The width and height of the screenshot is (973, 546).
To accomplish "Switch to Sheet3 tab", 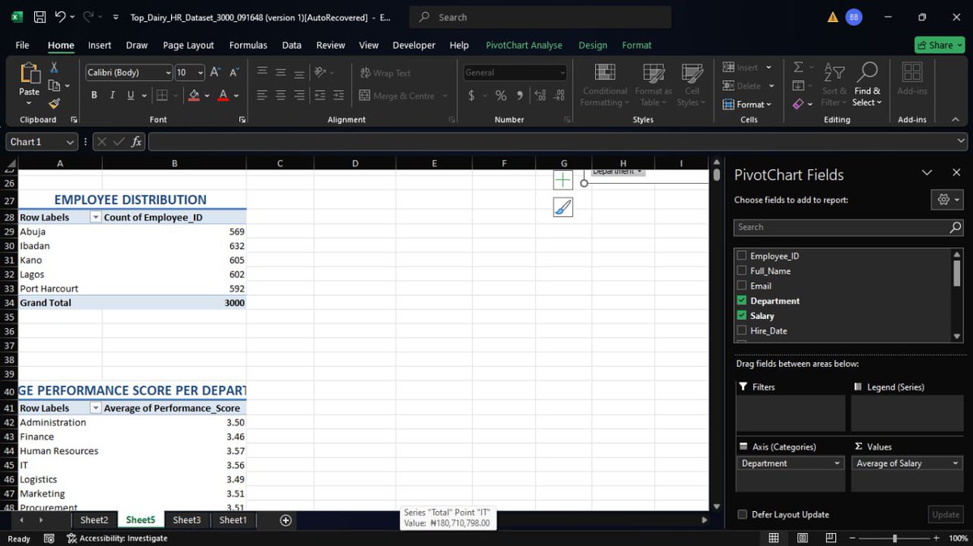I will [x=186, y=520].
